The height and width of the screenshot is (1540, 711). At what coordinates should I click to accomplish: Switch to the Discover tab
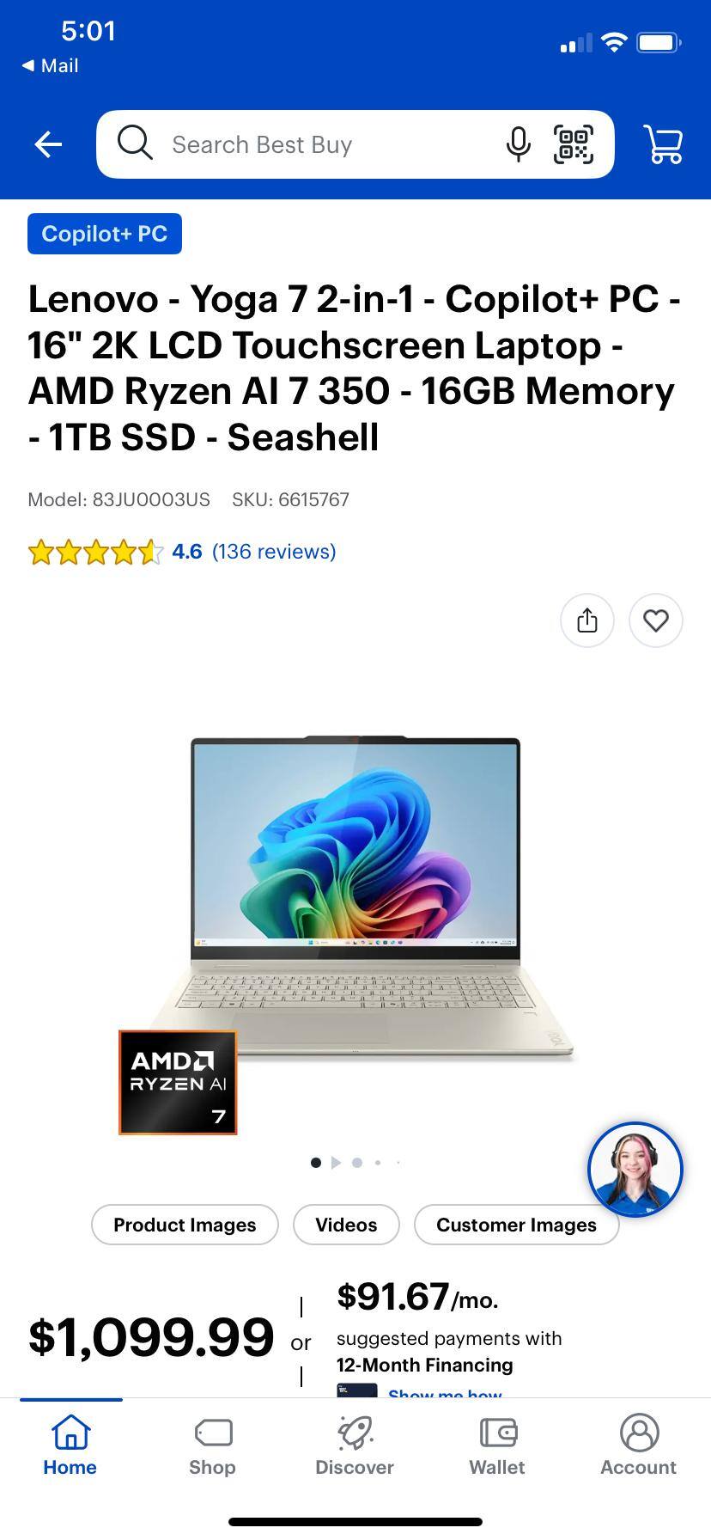pyautogui.click(x=355, y=1445)
